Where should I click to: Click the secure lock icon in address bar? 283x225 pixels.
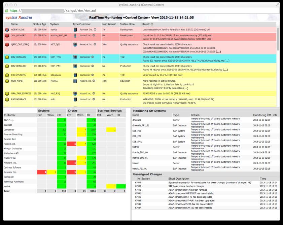pos(7,11)
